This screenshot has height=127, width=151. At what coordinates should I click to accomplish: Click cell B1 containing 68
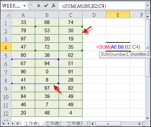click(x=47, y=22)
